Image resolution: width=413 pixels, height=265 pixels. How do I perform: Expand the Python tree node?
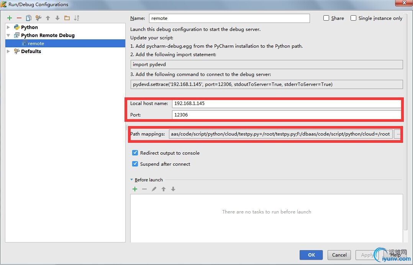[x=8, y=27]
